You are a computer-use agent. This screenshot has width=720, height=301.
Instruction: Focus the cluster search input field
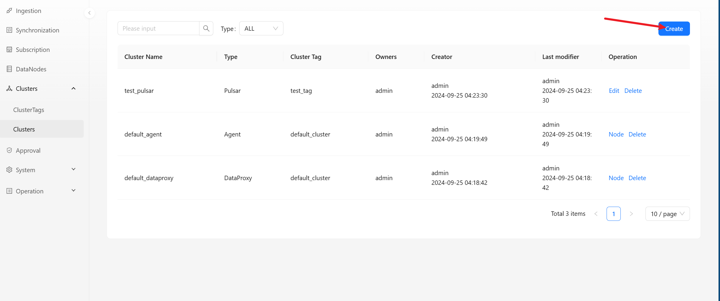pyautogui.click(x=158, y=28)
